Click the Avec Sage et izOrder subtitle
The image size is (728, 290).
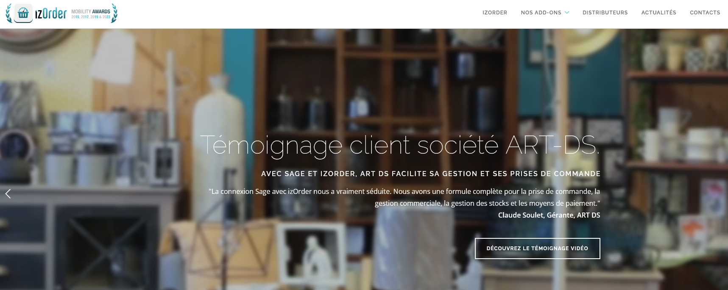(x=431, y=174)
